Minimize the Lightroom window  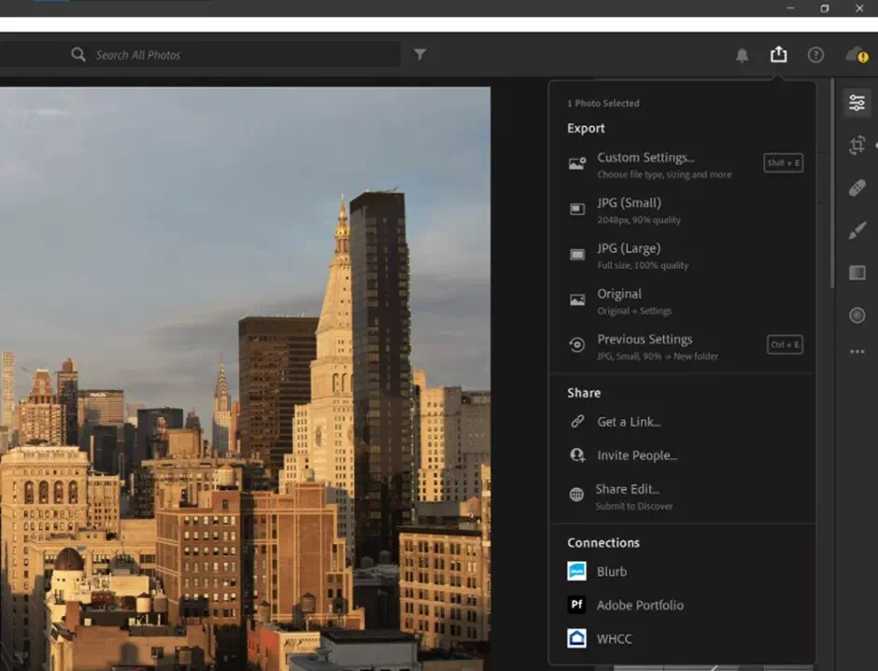click(x=790, y=7)
